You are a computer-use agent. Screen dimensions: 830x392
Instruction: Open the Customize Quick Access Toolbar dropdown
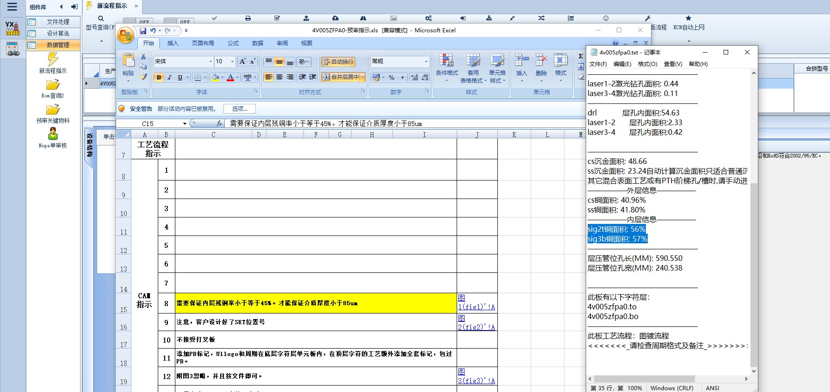click(186, 31)
